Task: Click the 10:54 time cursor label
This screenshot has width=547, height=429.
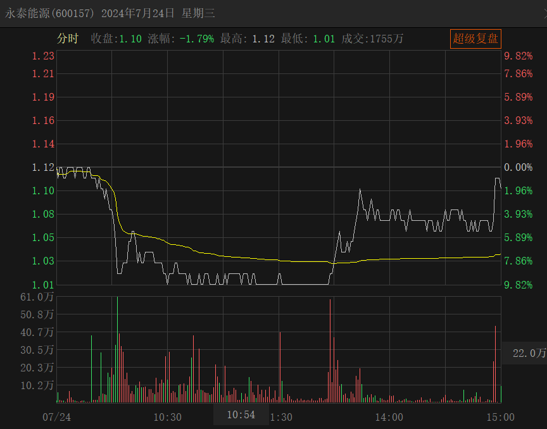Action: [241, 415]
